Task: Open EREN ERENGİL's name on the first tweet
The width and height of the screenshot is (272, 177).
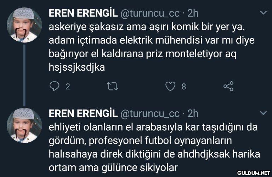Action: (83, 13)
